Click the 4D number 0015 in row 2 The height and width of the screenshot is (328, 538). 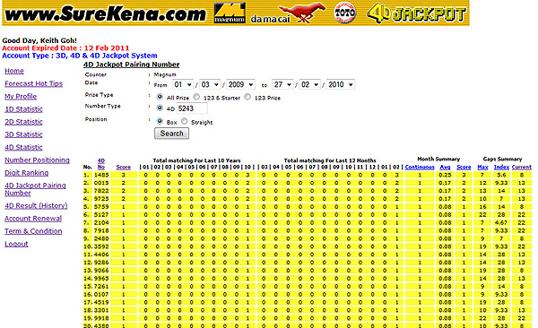tap(101, 183)
